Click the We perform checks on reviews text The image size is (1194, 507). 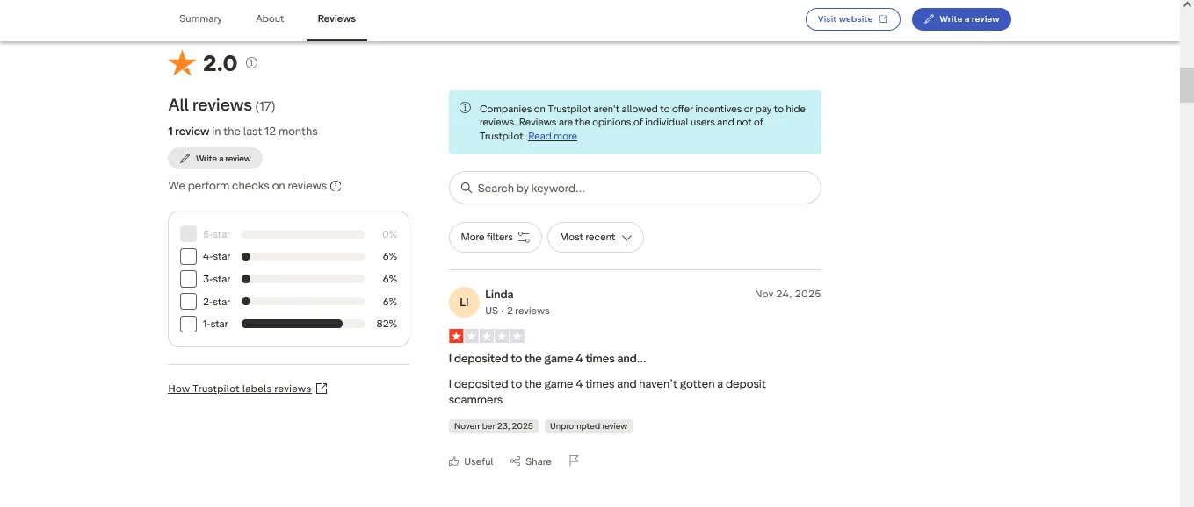(248, 186)
